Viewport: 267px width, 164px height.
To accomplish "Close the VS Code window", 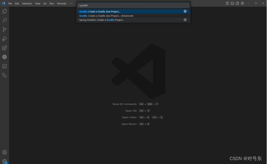I will click(263, 3).
